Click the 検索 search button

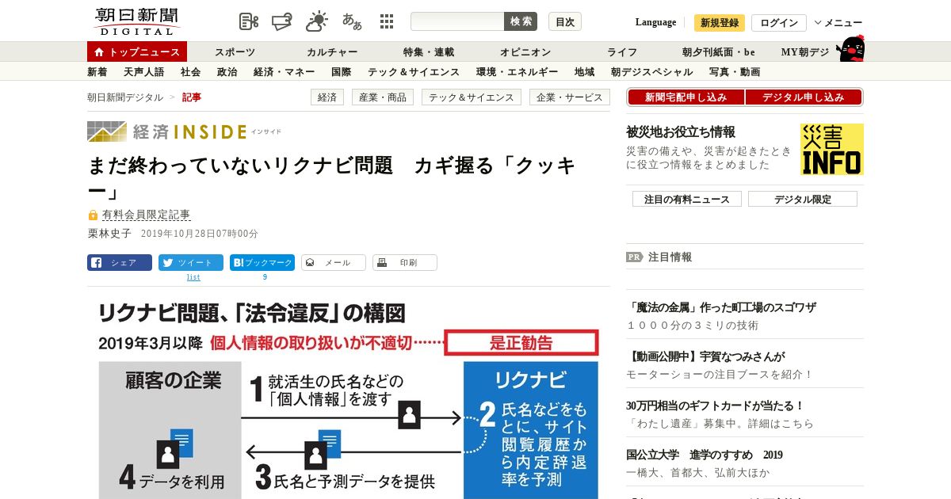click(x=521, y=21)
